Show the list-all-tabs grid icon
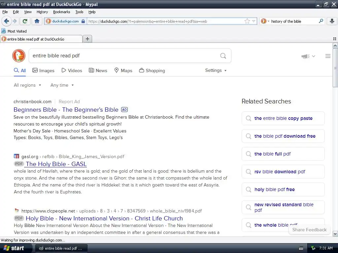The height and width of the screenshot is (253, 338). (x=335, y=39)
